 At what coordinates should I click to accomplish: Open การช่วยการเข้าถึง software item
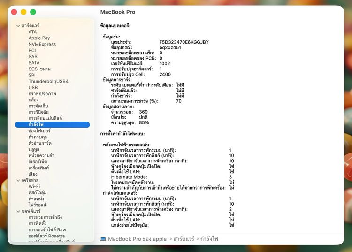(45, 217)
